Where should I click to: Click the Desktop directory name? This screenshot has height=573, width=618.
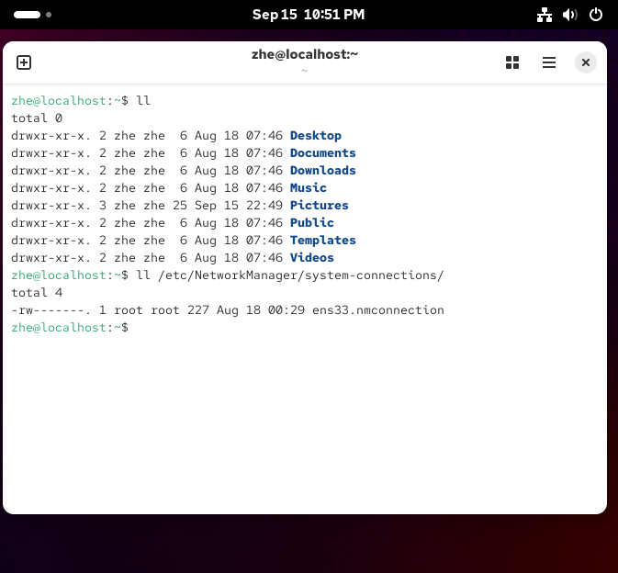point(316,136)
